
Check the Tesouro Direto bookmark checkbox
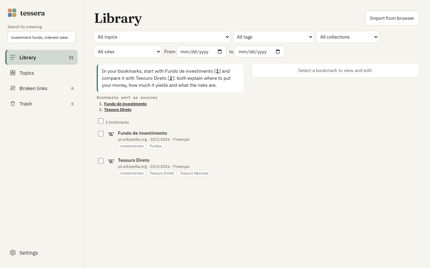point(101,161)
